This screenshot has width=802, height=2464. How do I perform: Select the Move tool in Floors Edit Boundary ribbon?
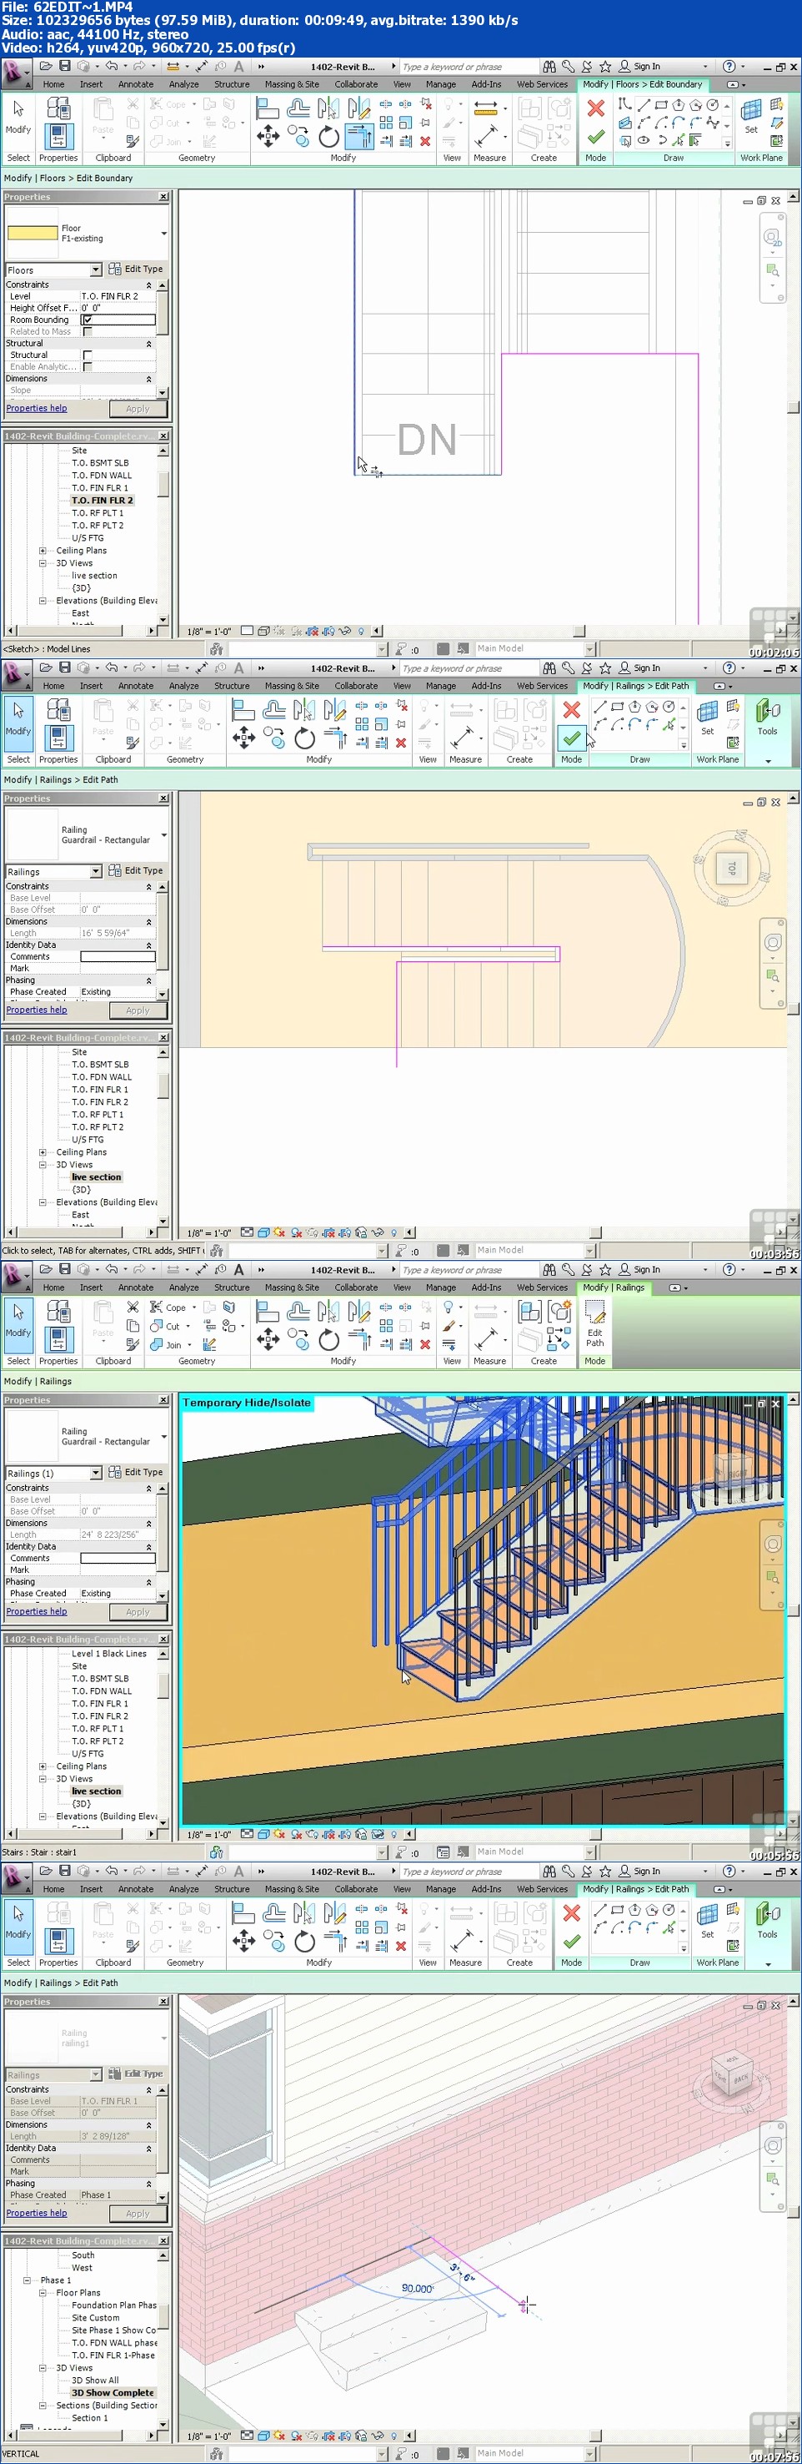tap(268, 138)
